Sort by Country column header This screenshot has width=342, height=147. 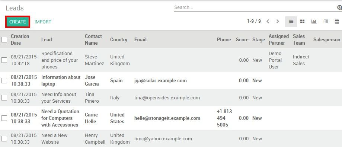119,39
